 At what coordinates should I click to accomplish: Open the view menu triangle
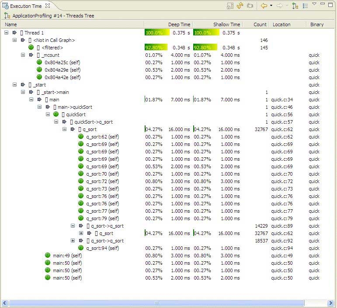314,4
